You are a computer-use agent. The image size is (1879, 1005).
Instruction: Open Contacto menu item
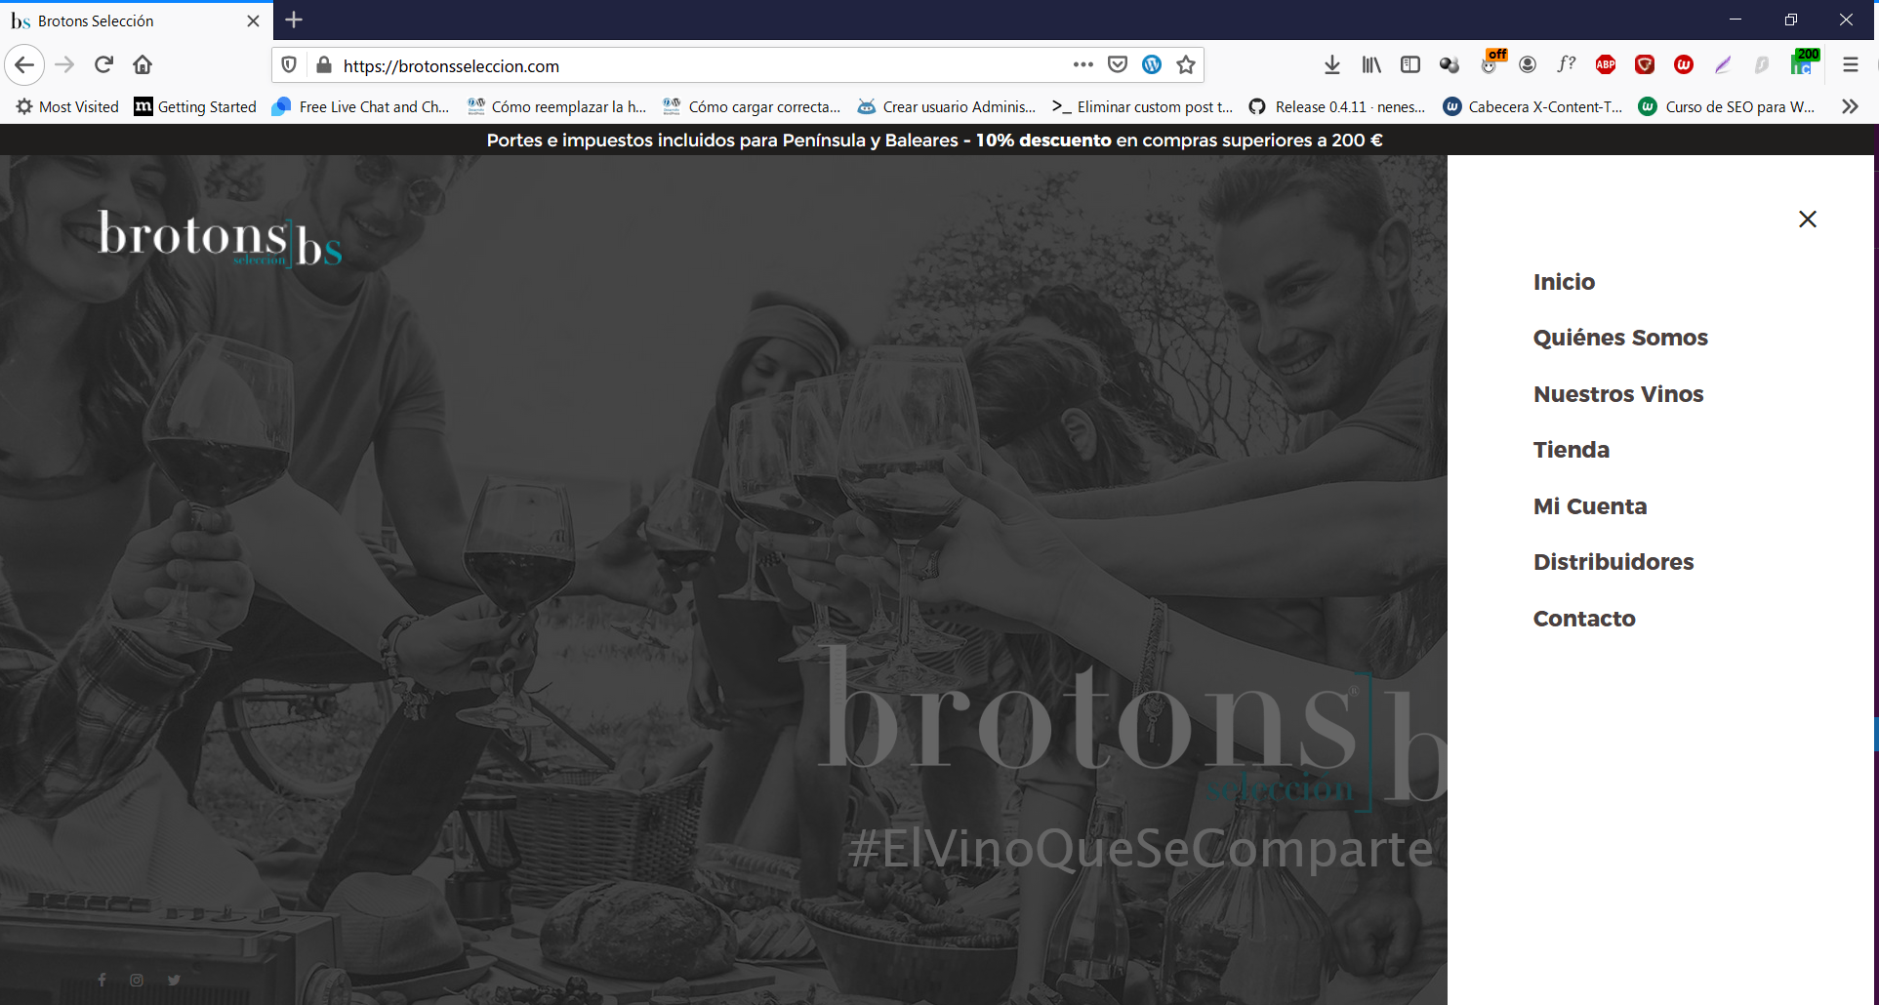tap(1584, 619)
